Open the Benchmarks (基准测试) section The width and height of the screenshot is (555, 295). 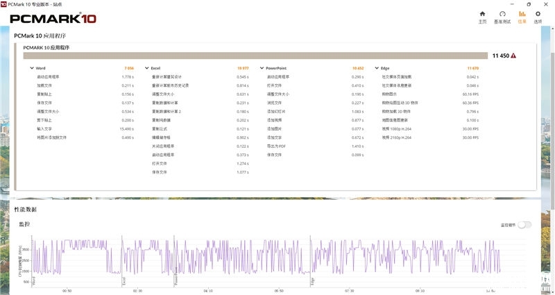502,17
